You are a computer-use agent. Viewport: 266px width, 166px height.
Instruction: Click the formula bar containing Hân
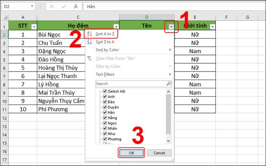coord(174,6)
